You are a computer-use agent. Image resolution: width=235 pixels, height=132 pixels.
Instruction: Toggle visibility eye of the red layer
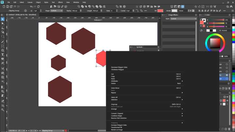[227, 101]
